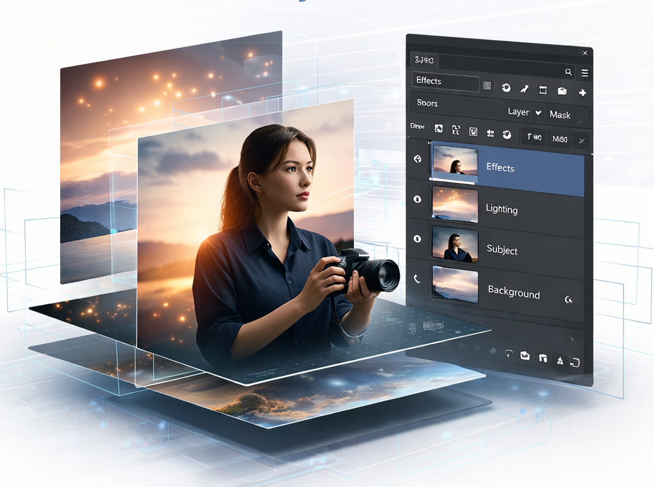Click the brush-shaped icon in top toolbar

[524, 89]
